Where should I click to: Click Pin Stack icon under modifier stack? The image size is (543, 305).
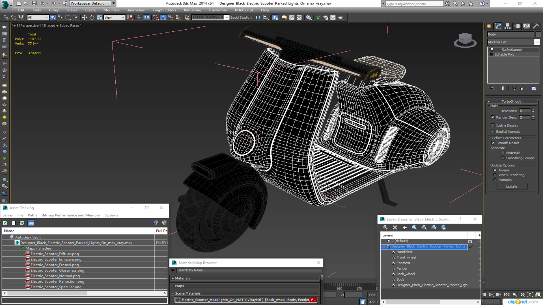491,88
